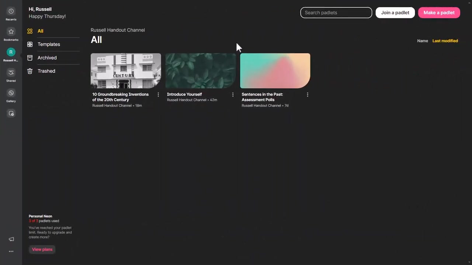
Task: Open 'Sentences in the Past: Assessment Polls' title
Action: 262,97
